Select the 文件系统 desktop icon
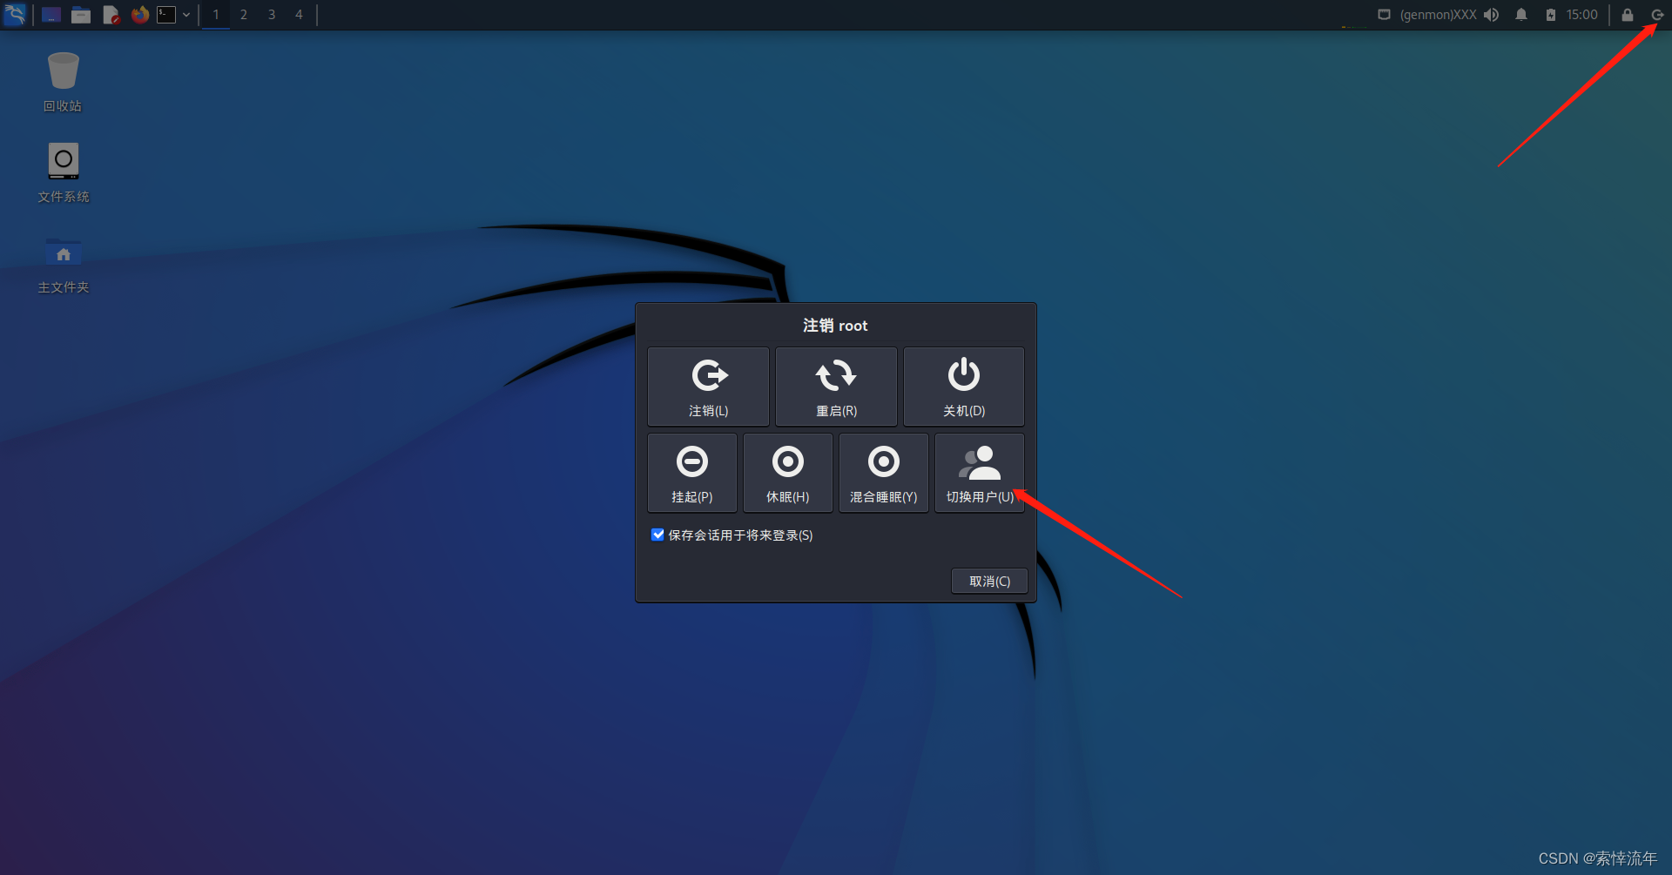The height and width of the screenshot is (875, 1672). (x=63, y=172)
